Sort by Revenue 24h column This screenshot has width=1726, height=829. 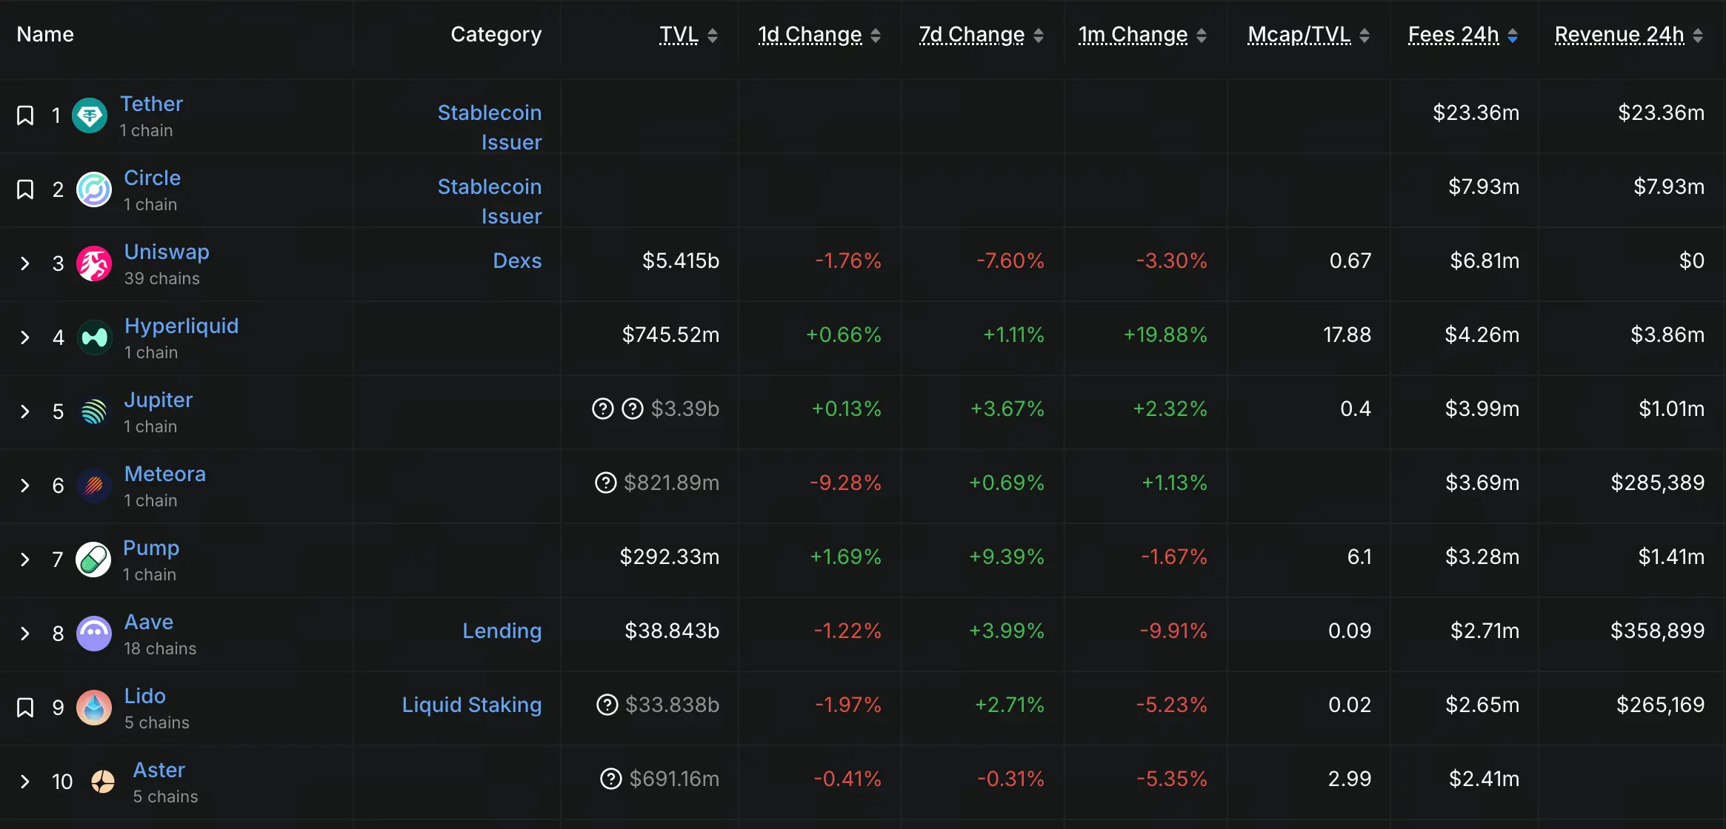[x=1619, y=35]
